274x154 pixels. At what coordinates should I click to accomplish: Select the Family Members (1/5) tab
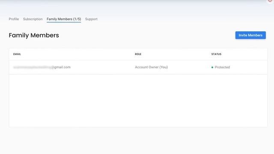(x=64, y=19)
